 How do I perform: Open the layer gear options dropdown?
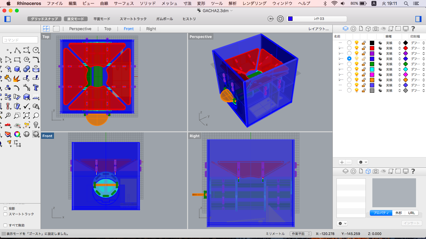362,162
